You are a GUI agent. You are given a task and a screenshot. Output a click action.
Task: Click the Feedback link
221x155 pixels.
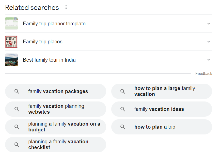pyautogui.click(x=203, y=74)
